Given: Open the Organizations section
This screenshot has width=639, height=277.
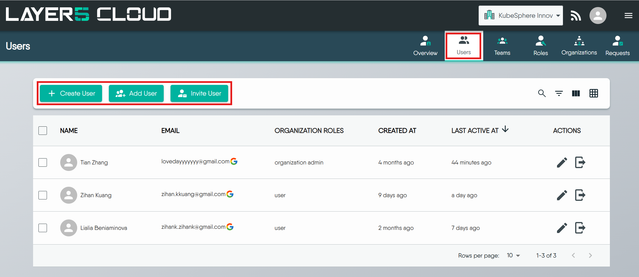Looking at the screenshot, I should [x=579, y=46].
